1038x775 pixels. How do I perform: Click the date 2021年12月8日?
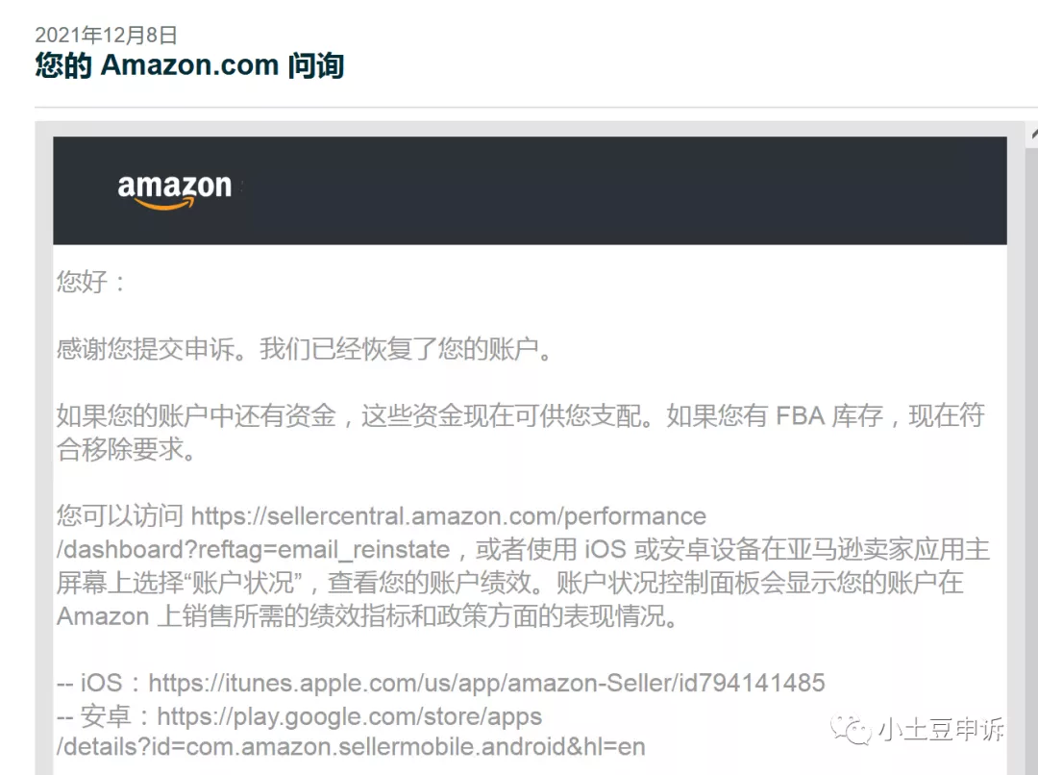106,35
